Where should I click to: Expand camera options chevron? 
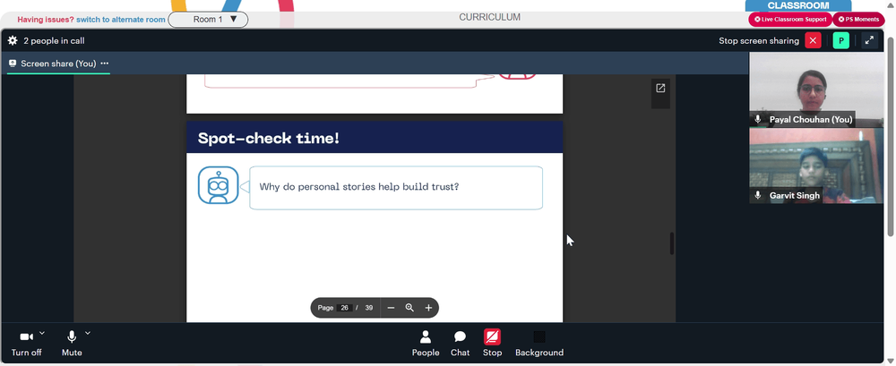point(42,333)
